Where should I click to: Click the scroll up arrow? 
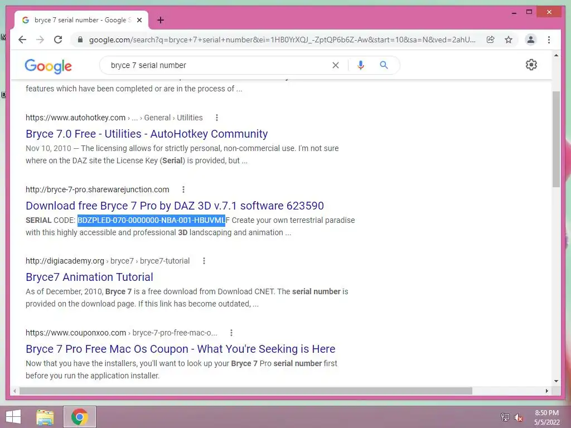point(556,55)
